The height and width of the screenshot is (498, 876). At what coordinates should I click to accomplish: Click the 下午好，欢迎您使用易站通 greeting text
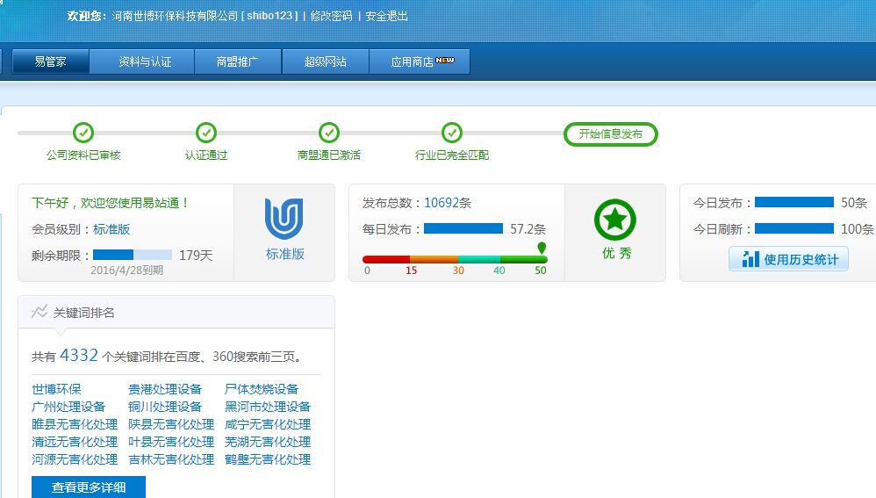111,203
